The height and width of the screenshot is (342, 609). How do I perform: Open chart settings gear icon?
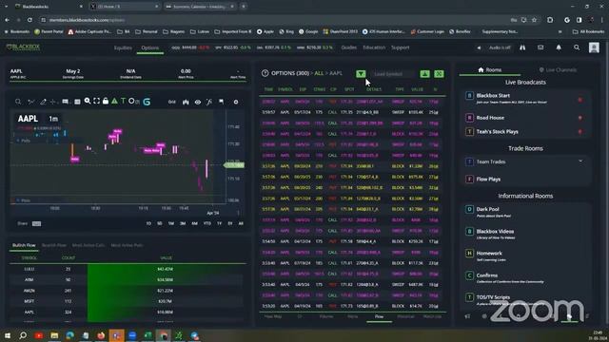click(236, 102)
